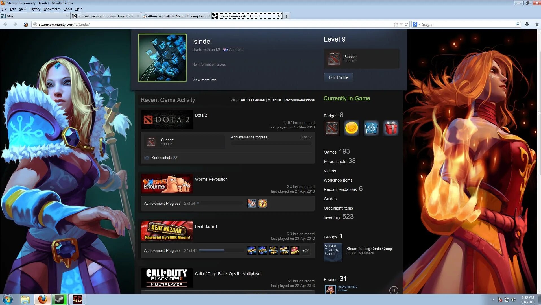Click the Isindel profile avatar image
Image resolution: width=541 pixels, height=305 pixels.
tap(162, 58)
